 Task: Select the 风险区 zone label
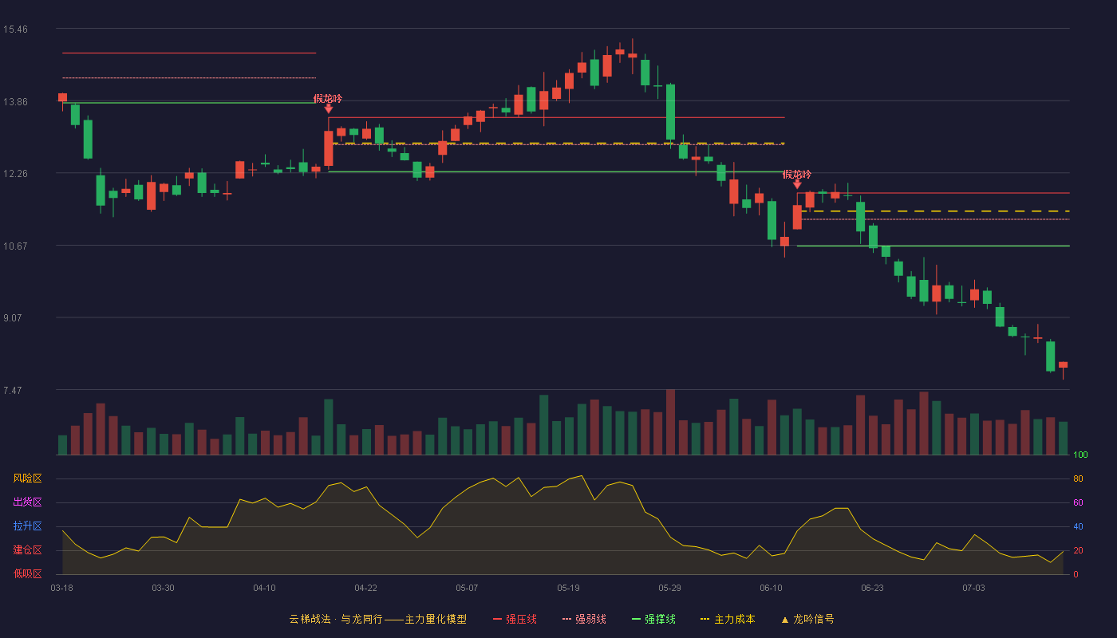pyautogui.click(x=27, y=478)
